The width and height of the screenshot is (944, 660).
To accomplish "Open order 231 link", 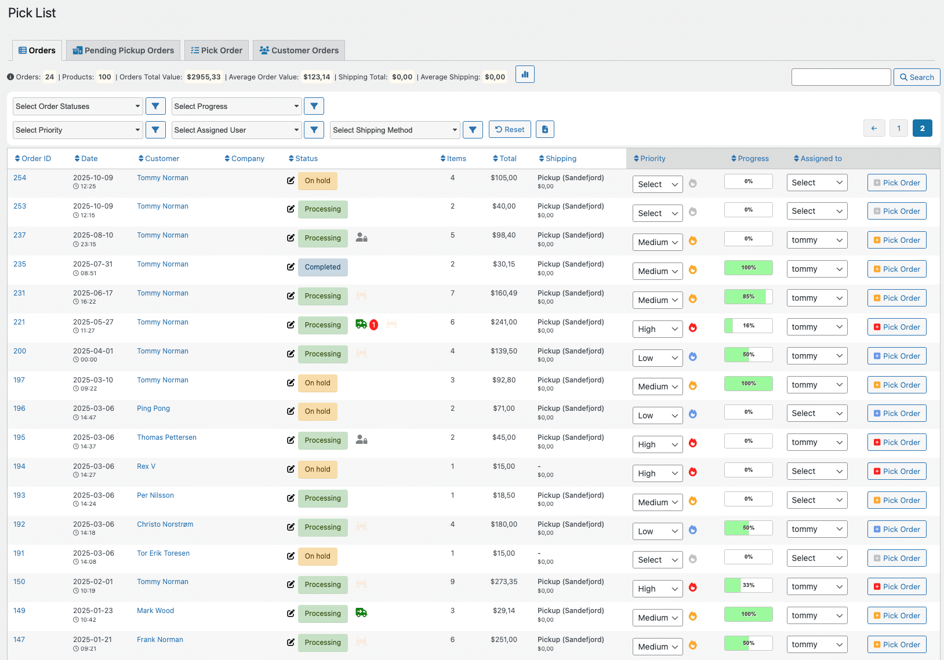I will 19,293.
